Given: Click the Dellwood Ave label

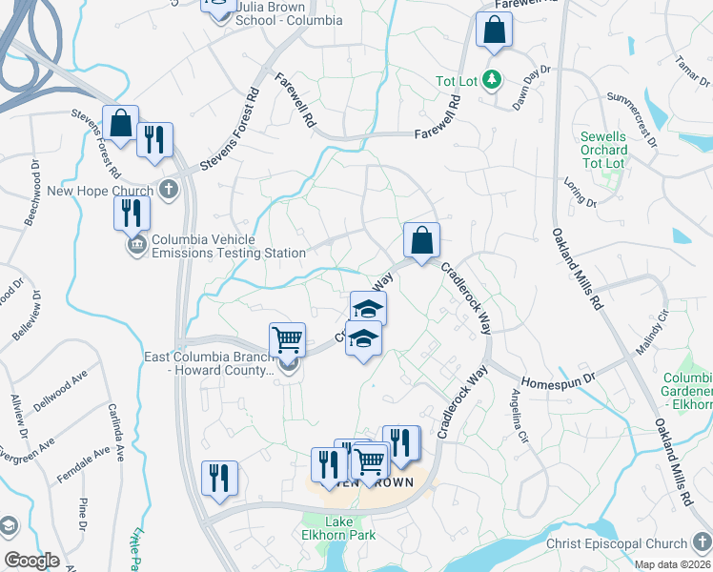Looking at the screenshot, I should point(60,391).
